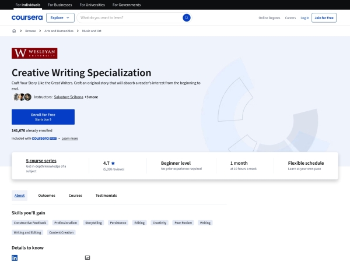Click the Content Creation skill tag
Image resolution: width=350 pixels, height=262 pixels.
[x=61, y=232]
